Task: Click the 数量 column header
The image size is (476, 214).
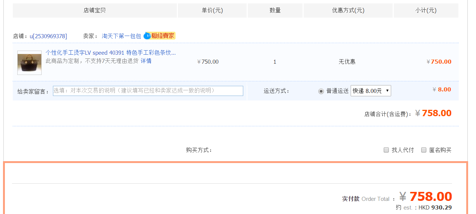Action: click(275, 10)
